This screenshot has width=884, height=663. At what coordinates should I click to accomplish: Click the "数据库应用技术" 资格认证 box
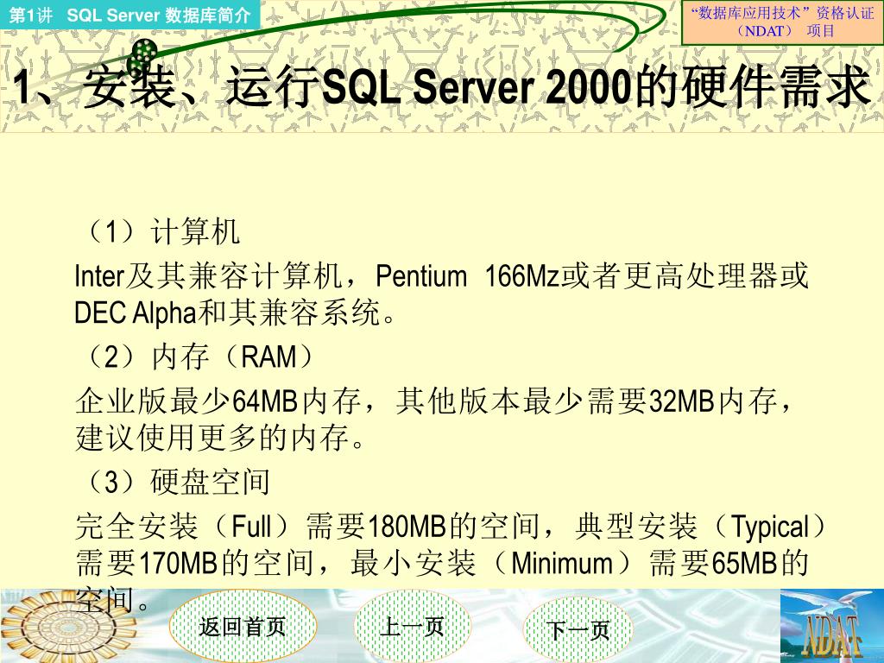(782, 22)
